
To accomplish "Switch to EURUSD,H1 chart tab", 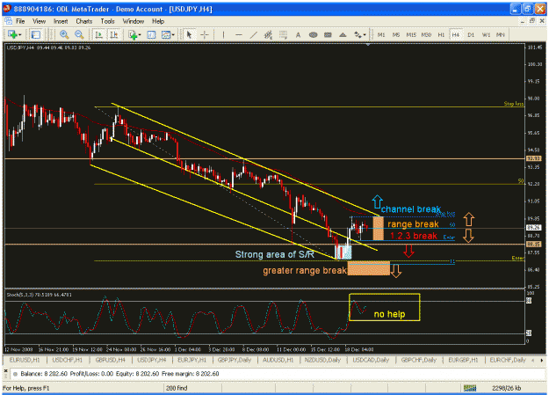I will 25,360.
